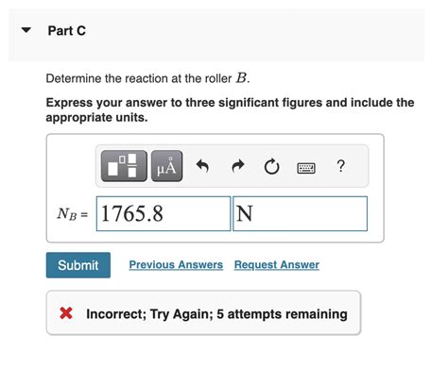Image resolution: width=448 pixels, height=369 pixels.
Task: Show keyboard shortcuts icon
Action: click(306, 168)
